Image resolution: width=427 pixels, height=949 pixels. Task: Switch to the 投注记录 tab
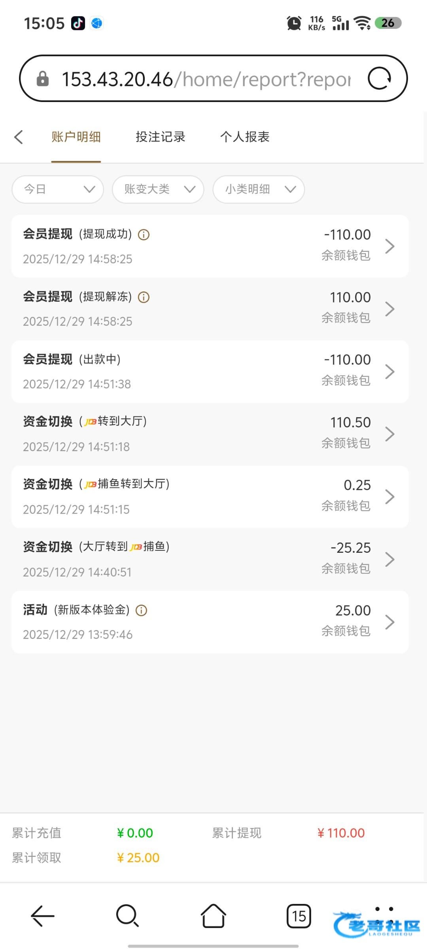tap(161, 137)
